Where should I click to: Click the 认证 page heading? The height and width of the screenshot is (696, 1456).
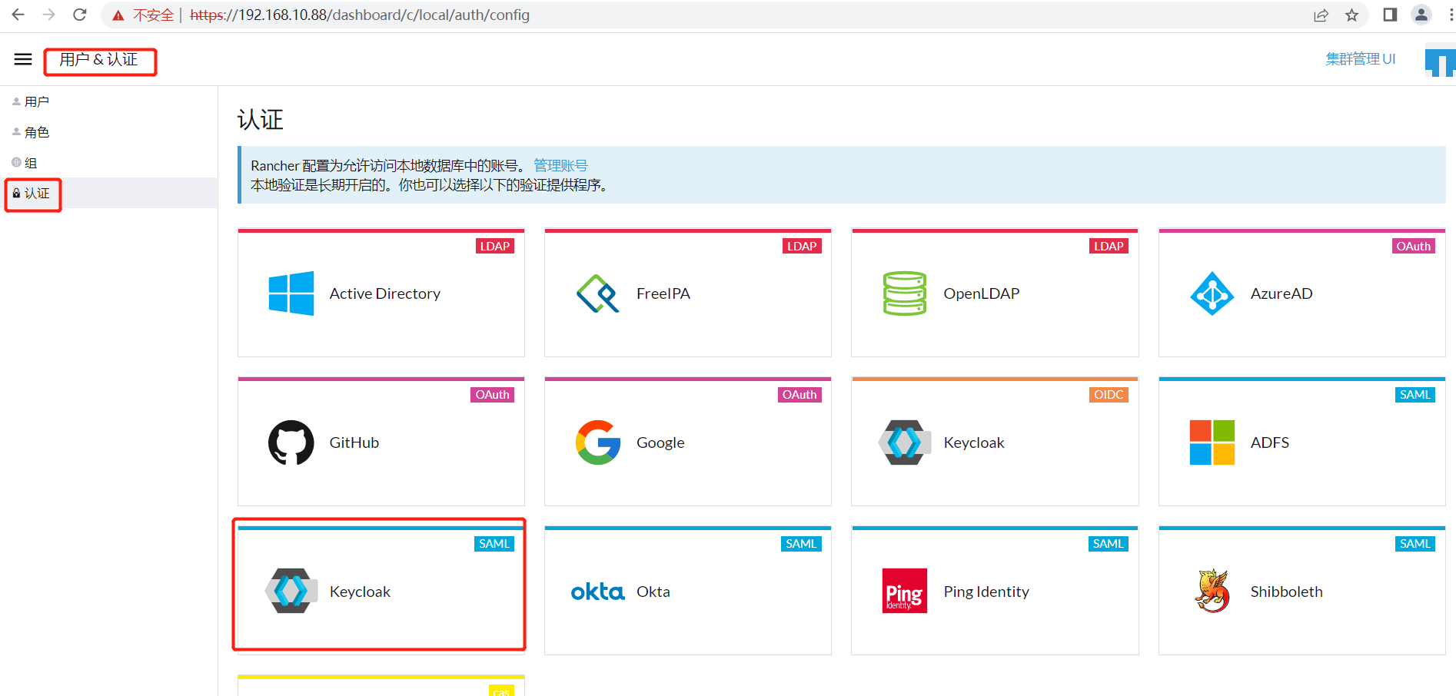(261, 120)
